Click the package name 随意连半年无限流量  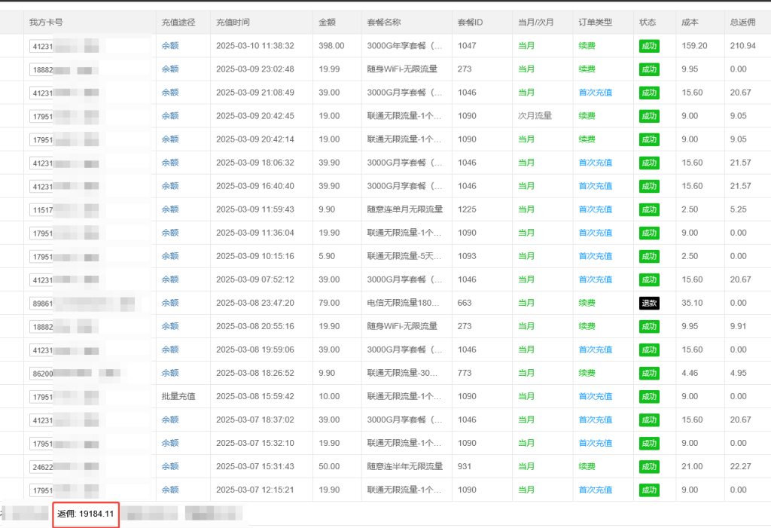(x=404, y=466)
